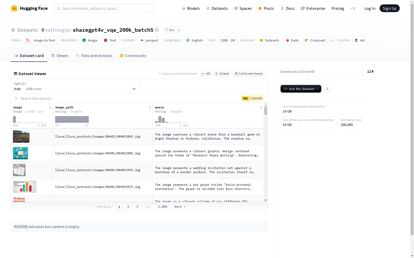Focus the Search models, datasets, users field
414x258 pixels.
coord(103,8)
